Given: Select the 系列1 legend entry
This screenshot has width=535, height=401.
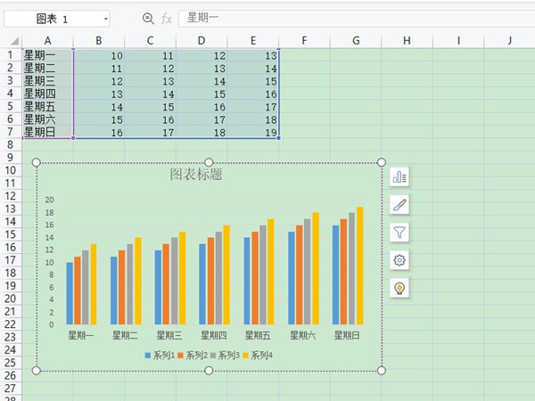Looking at the screenshot, I should [x=159, y=356].
